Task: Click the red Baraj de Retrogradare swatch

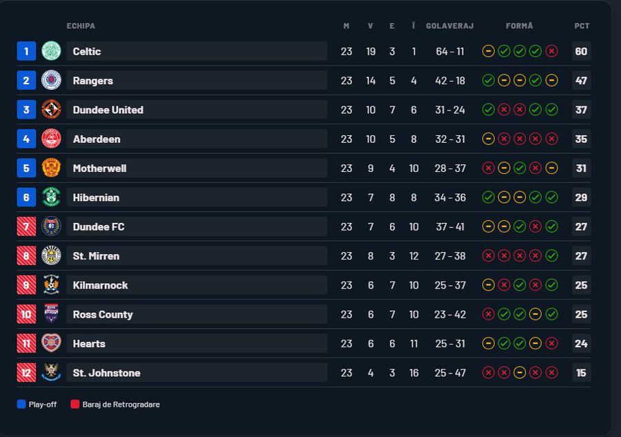Action: pos(75,405)
